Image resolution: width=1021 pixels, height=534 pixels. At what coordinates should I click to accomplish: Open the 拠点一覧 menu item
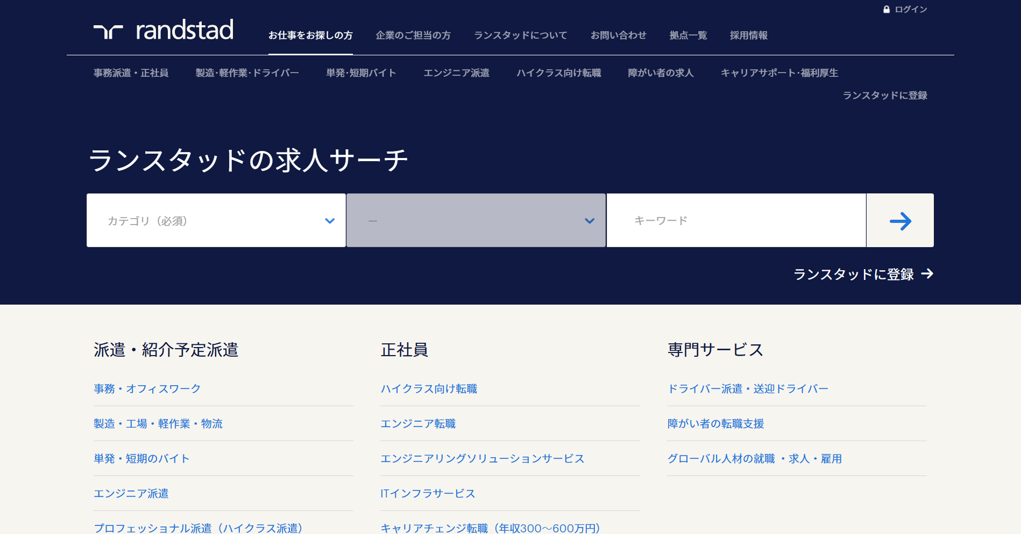pyautogui.click(x=688, y=35)
